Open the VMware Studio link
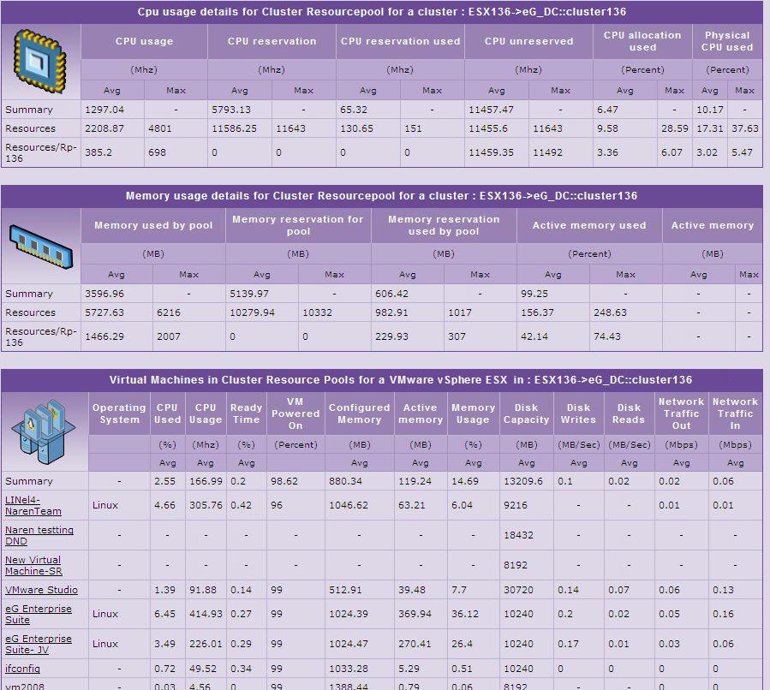Image resolution: width=770 pixels, height=690 pixels. pos(41,590)
